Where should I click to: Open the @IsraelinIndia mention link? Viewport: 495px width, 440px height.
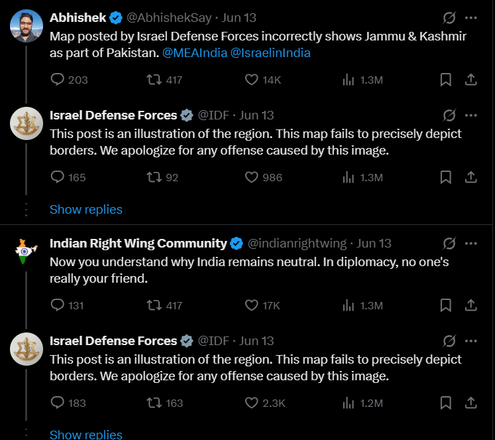pos(270,52)
